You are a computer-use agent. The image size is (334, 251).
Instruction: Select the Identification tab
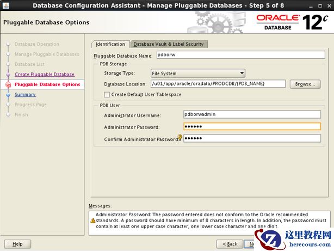tap(110, 44)
